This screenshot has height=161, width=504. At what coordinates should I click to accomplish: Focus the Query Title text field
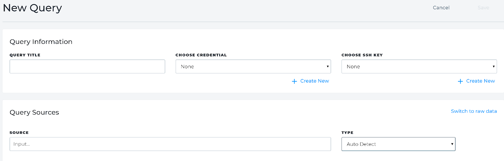tap(87, 67)
